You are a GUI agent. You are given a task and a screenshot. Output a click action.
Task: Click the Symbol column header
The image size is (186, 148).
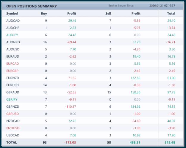tap(12, 13)
